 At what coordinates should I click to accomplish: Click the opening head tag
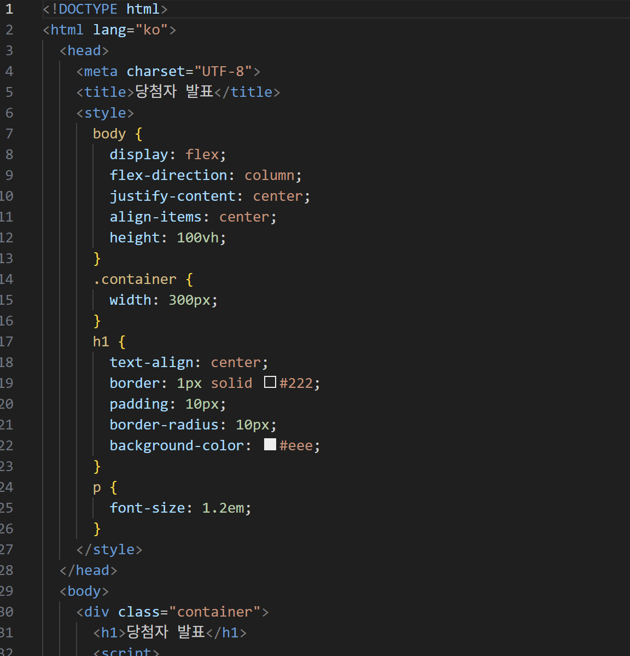click(x=84, y=51)
